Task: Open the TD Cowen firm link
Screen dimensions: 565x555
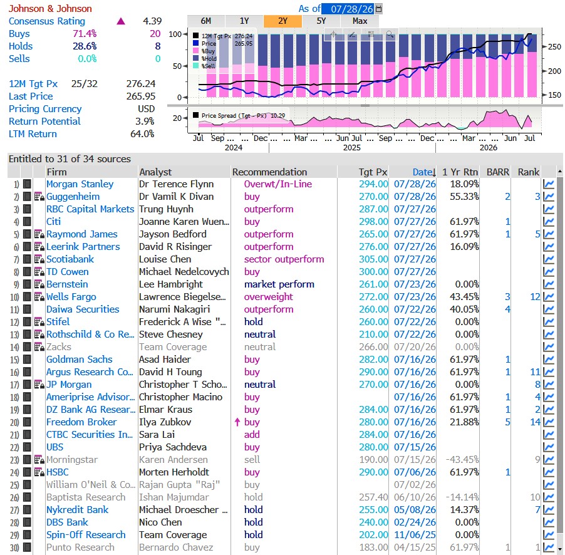Action: point(68,272)
